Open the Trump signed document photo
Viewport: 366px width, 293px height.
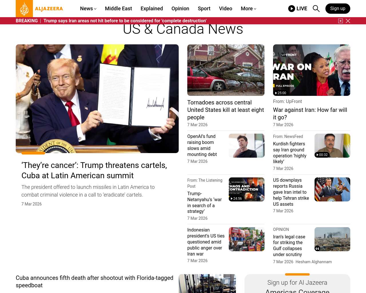click(97, 99)
